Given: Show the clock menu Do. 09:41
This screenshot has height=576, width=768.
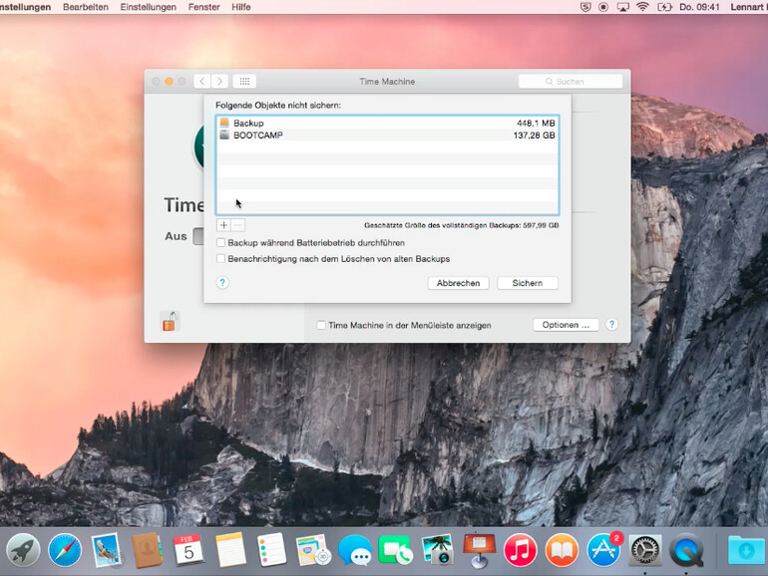Looking at the screenshot, I should pos(699,7).
